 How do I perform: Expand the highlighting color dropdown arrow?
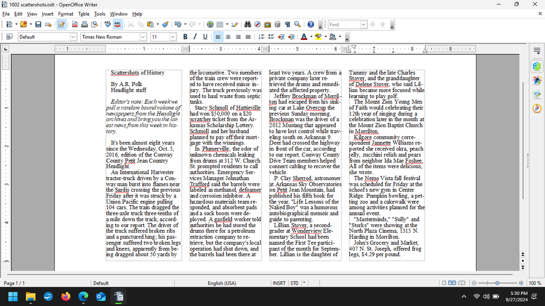tap(325, 37)
